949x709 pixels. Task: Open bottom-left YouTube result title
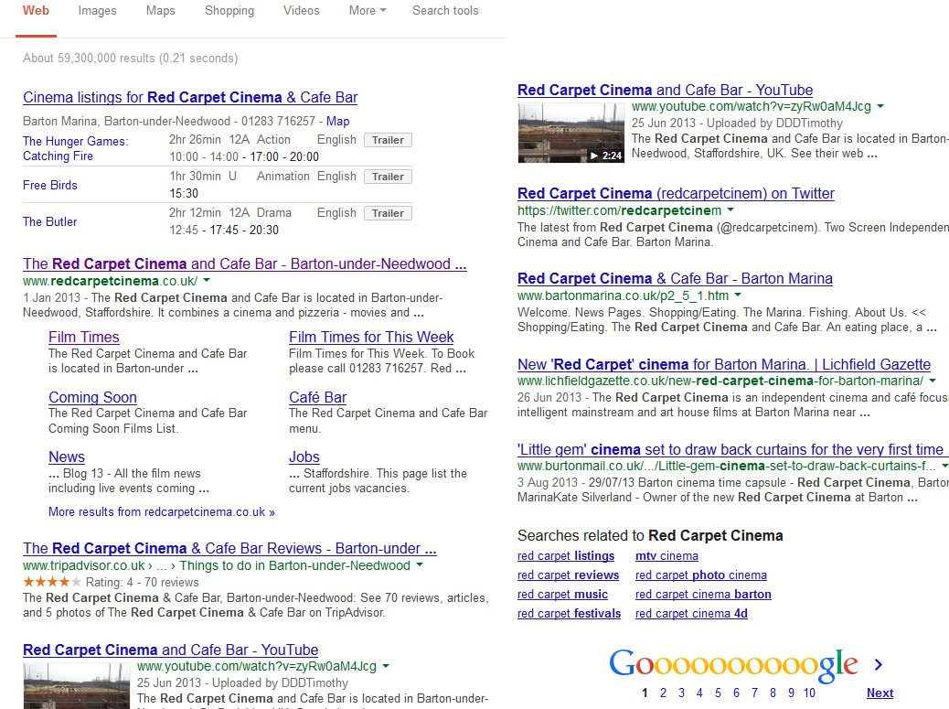pyautogui.click(x=171, y=650)
